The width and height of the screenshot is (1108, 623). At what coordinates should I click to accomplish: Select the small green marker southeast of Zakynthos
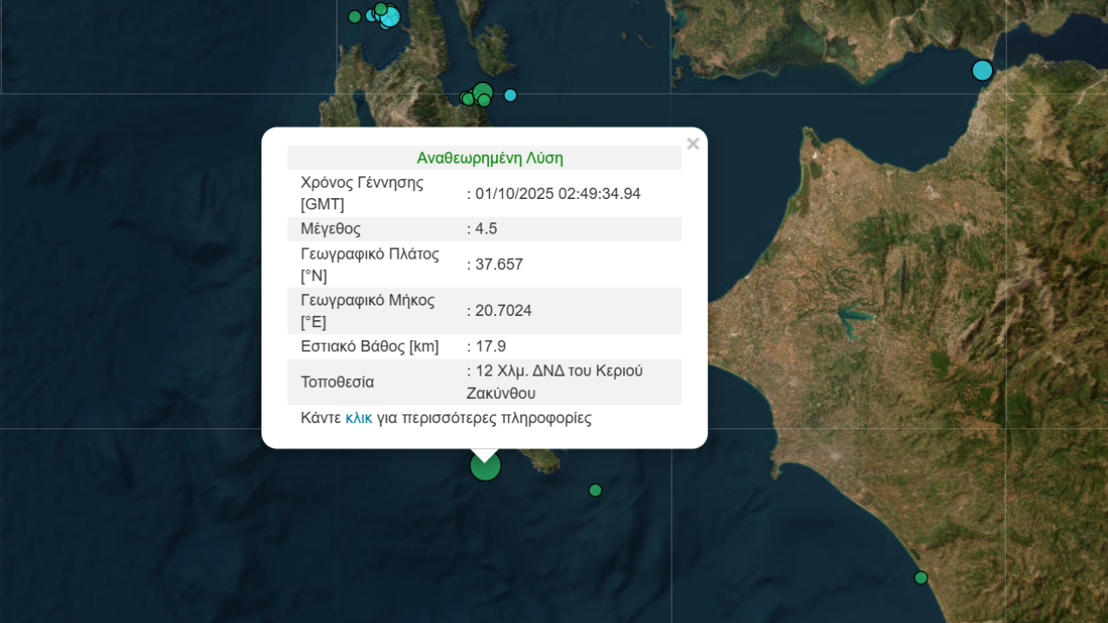596,491
